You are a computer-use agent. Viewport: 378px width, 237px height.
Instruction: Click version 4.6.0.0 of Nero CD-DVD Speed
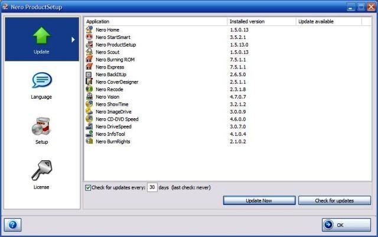coord(237,119)
